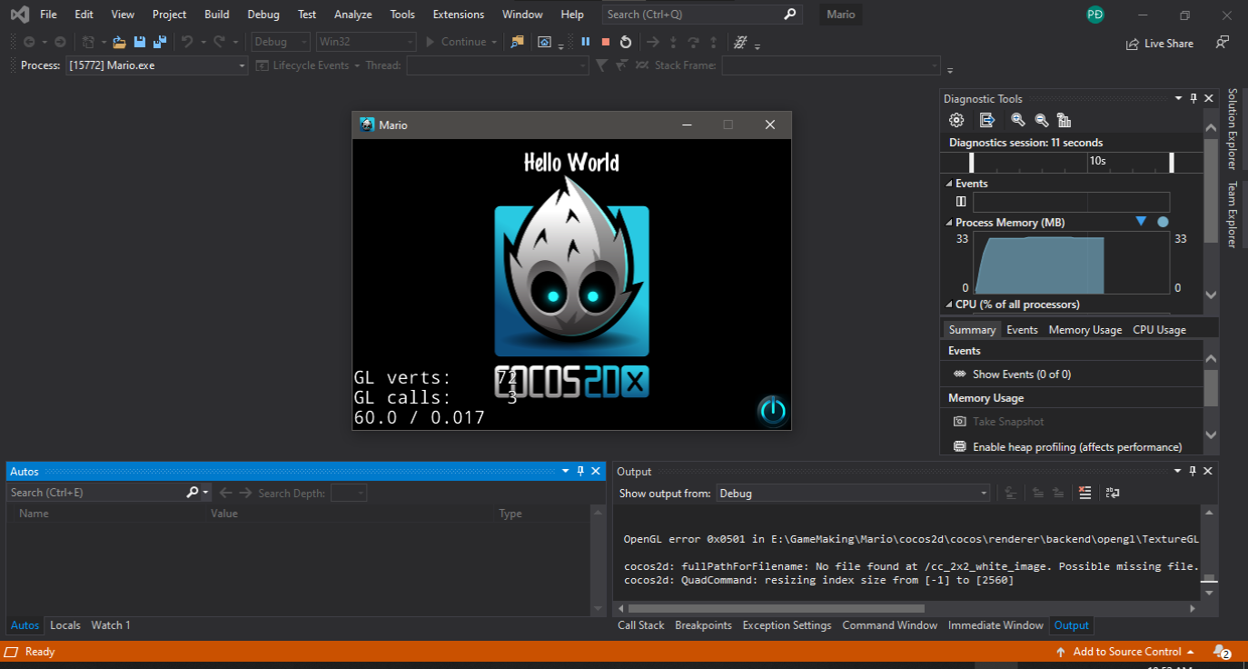The width and height of the screenshot is (1248, 669).
Task: Click the Save All toolbar icon
Action: point(160,42)
